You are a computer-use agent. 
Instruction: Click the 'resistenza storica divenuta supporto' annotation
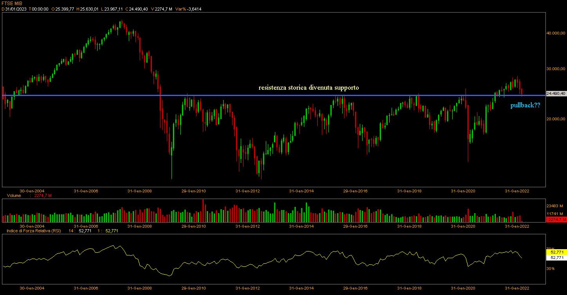pyautogui.click(x=309, y=88)
